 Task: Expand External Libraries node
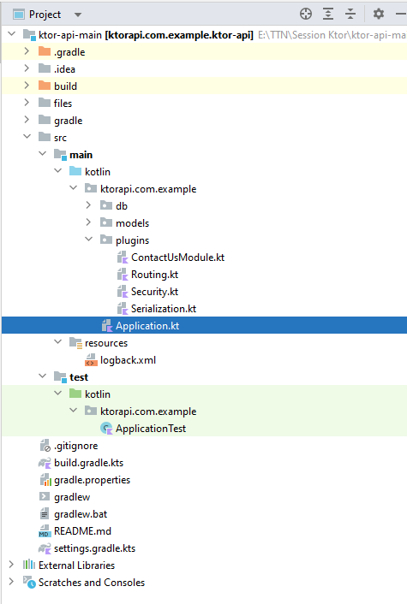point(11,565)
